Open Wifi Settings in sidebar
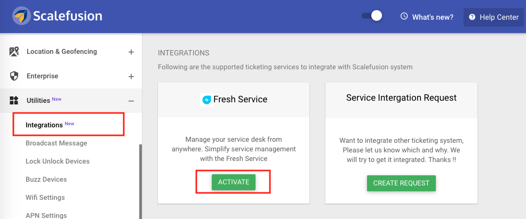Image resolution: width=526 pixels, height=219 pixels. 45,197
